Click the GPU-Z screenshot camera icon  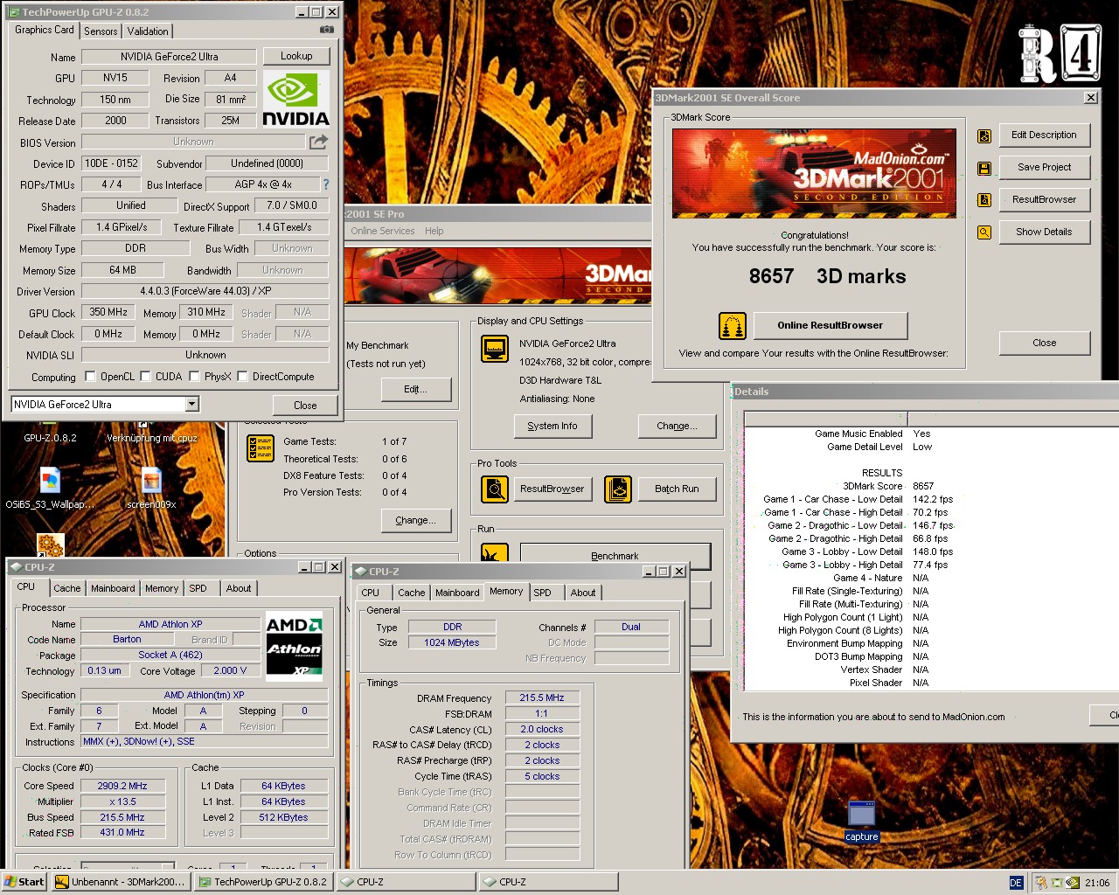coord(326,29)
